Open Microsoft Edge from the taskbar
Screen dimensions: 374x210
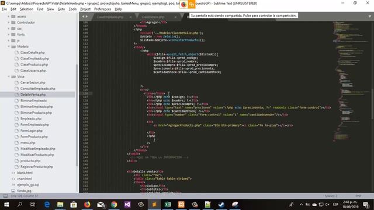pos(47,205)
